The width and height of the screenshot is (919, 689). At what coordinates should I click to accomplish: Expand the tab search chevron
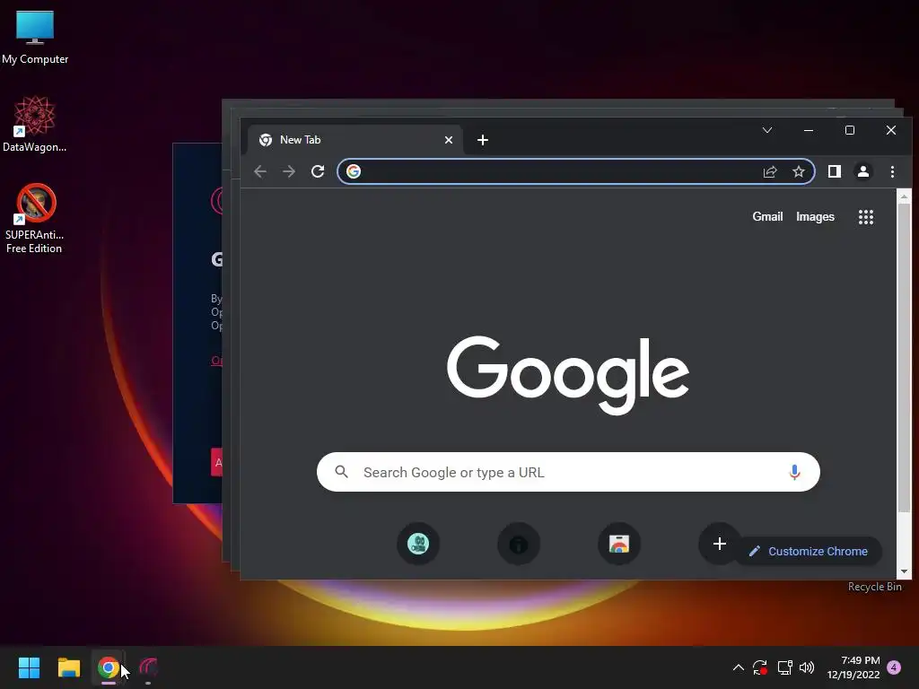click(x=767, y=130)
